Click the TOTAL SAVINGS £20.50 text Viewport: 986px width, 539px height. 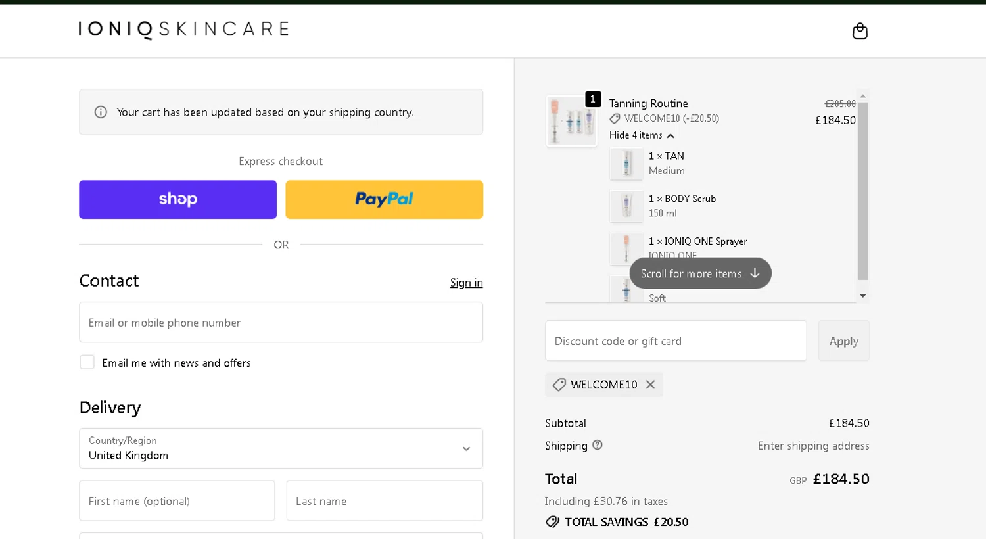pos(626,522)
